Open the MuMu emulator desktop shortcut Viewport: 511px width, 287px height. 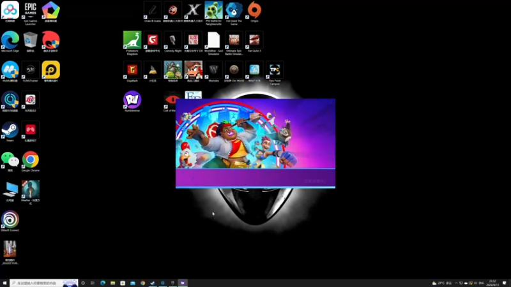point(10,71)
